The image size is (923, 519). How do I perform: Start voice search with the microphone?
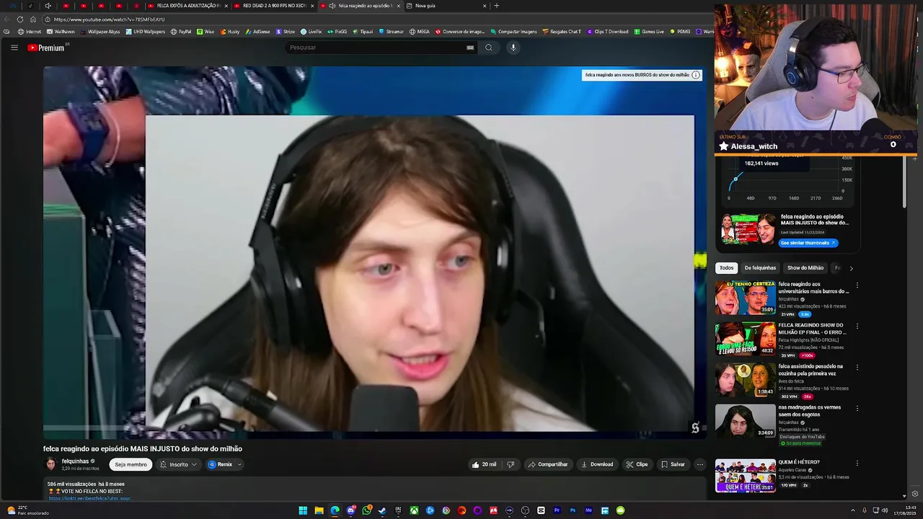pyautogui.click(x=513, y=48)
